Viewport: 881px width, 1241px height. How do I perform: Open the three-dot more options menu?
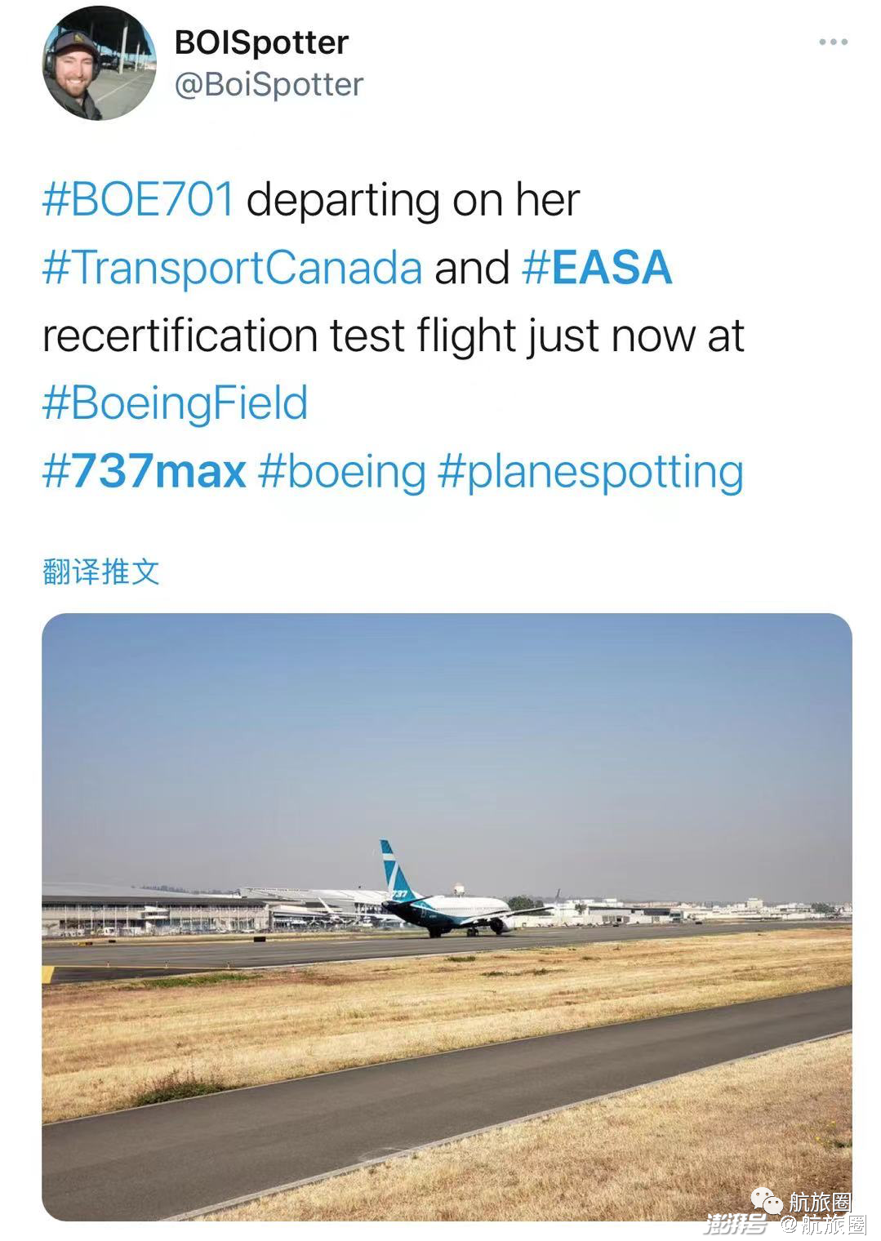coord(833,42)
